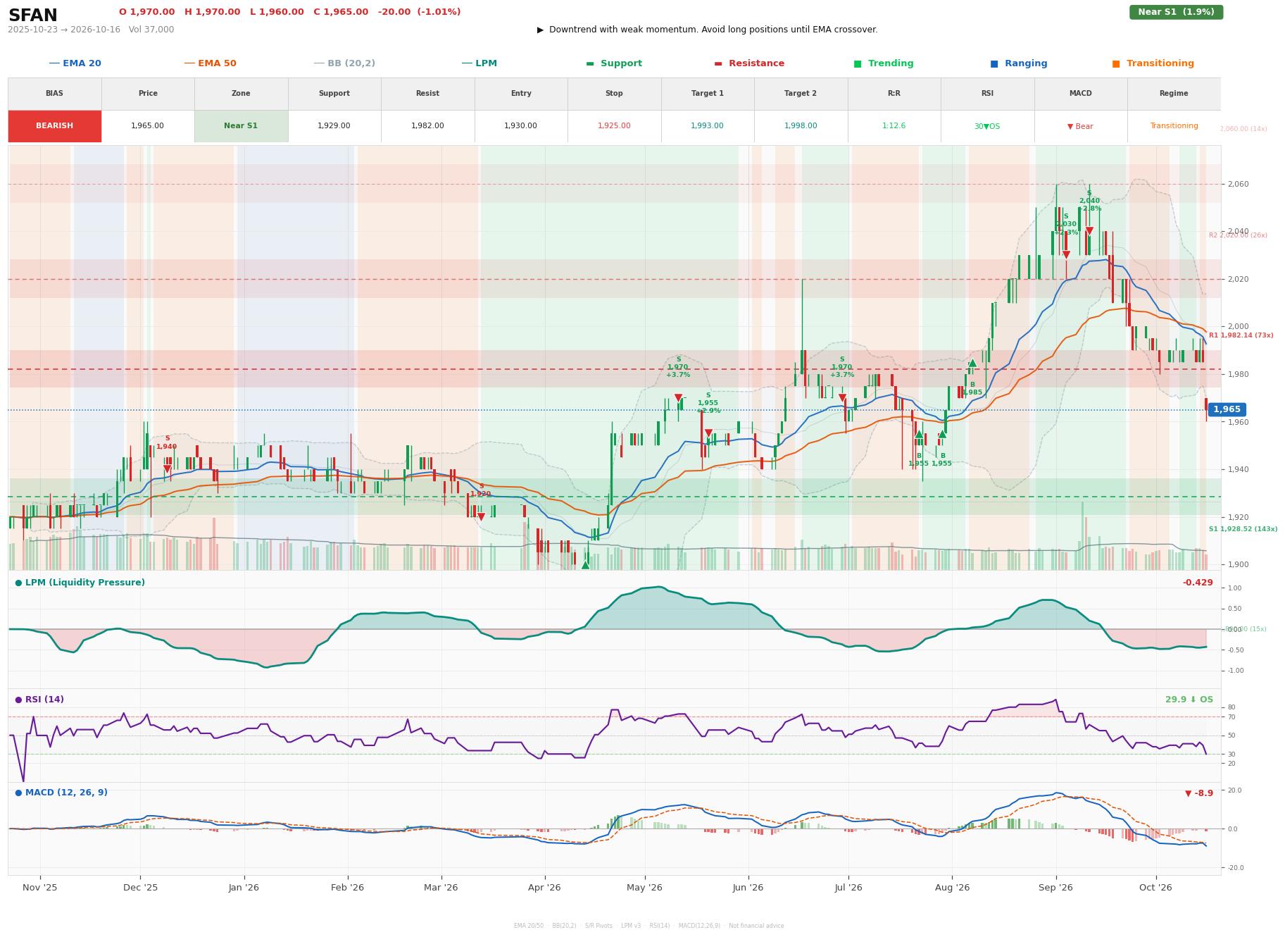Viewport: 1285px width, 937px height.
Task: Click the Near S1 (1.9%) badge
Action: tap(1176, 12)
